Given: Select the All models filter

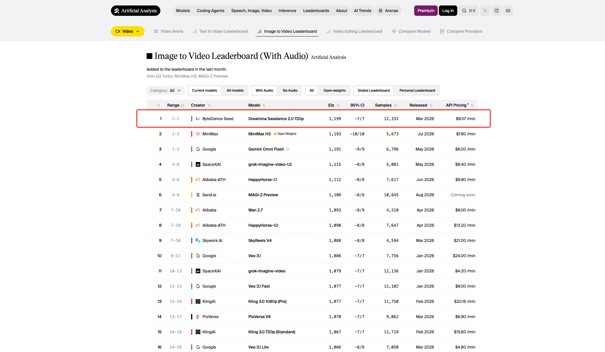Looking at the screenshot, I should 235,91.
